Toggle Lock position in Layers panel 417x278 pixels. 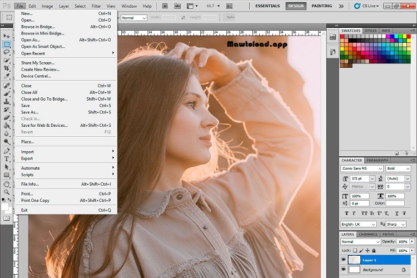coord(368,250)
